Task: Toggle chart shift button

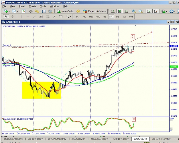Action: coord(155,11)
